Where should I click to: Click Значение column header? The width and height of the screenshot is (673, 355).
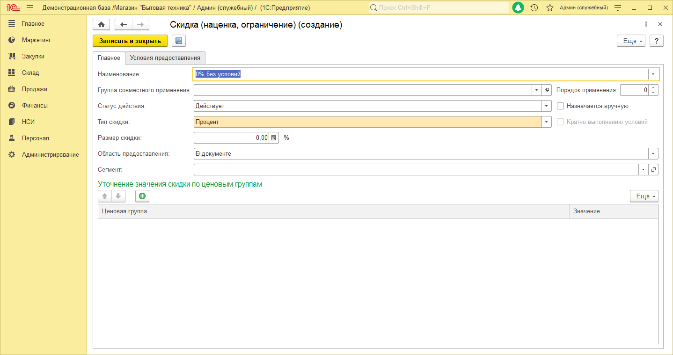click(x=614, y=211)
